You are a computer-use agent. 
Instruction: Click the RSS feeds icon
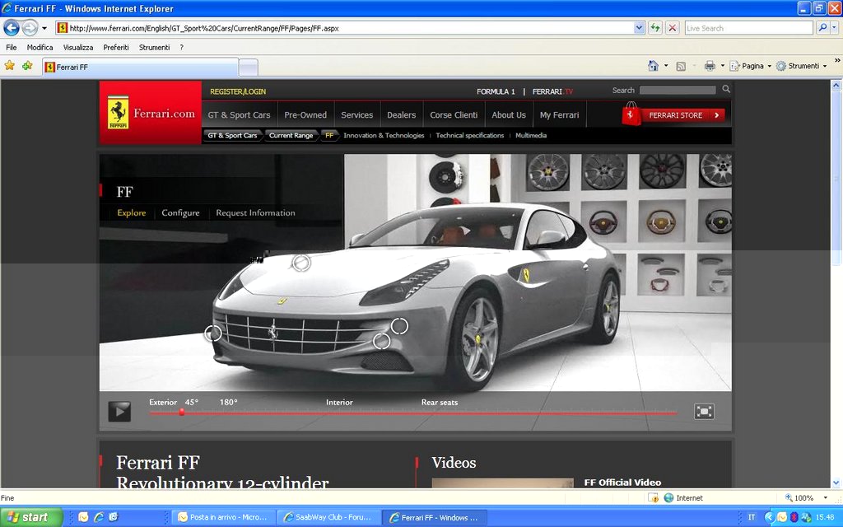681,66
